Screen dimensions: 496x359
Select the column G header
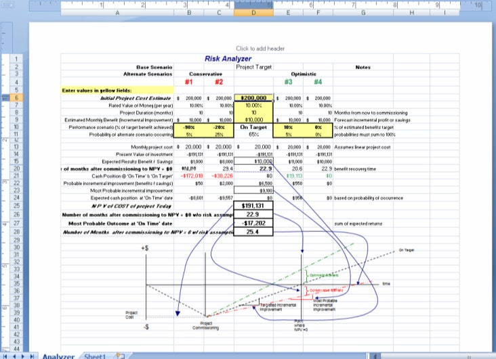coord(363,13)
